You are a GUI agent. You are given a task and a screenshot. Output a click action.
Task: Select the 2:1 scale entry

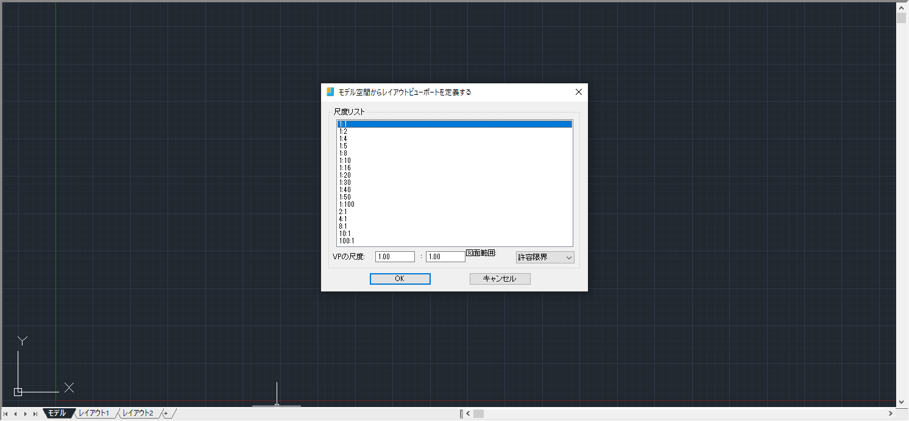pyautogui.click(x=454, y=212)
